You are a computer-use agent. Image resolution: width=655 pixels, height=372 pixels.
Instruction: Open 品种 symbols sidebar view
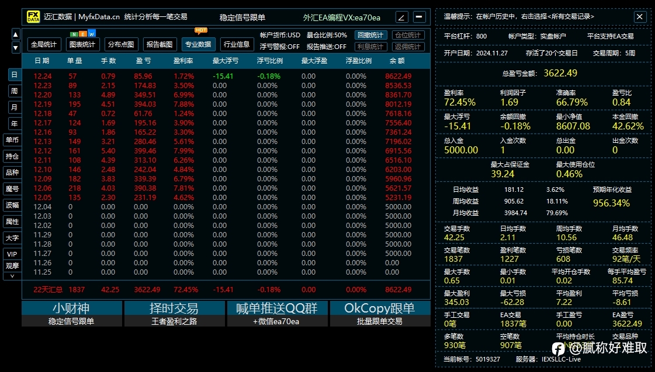[x=12, y=172]
